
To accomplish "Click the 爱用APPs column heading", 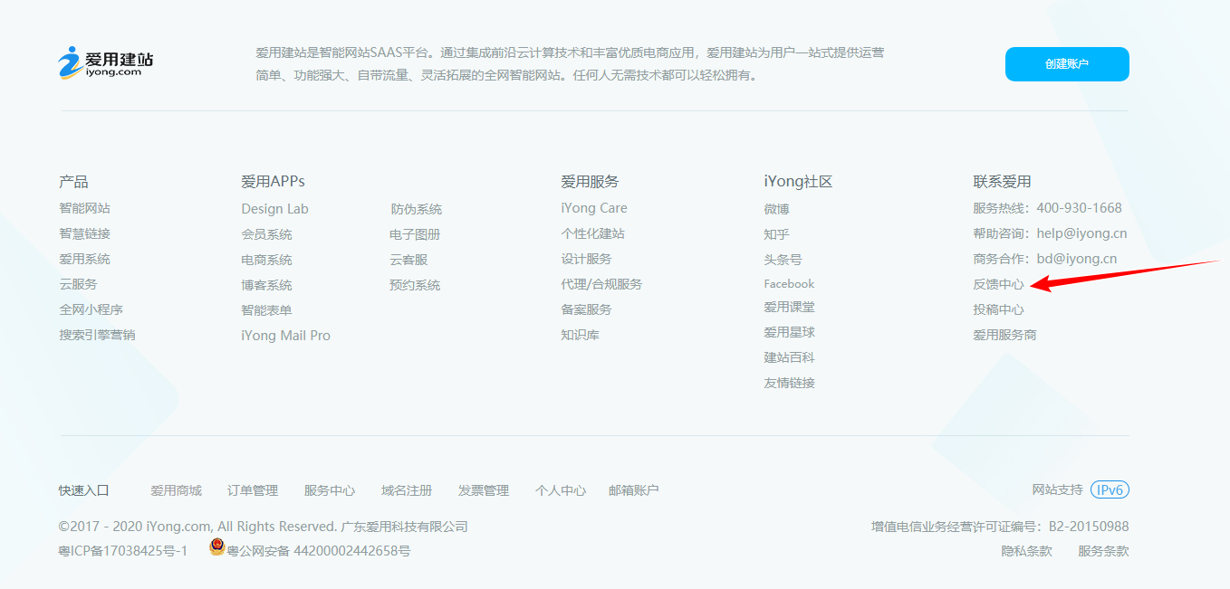I will (274, 182).
